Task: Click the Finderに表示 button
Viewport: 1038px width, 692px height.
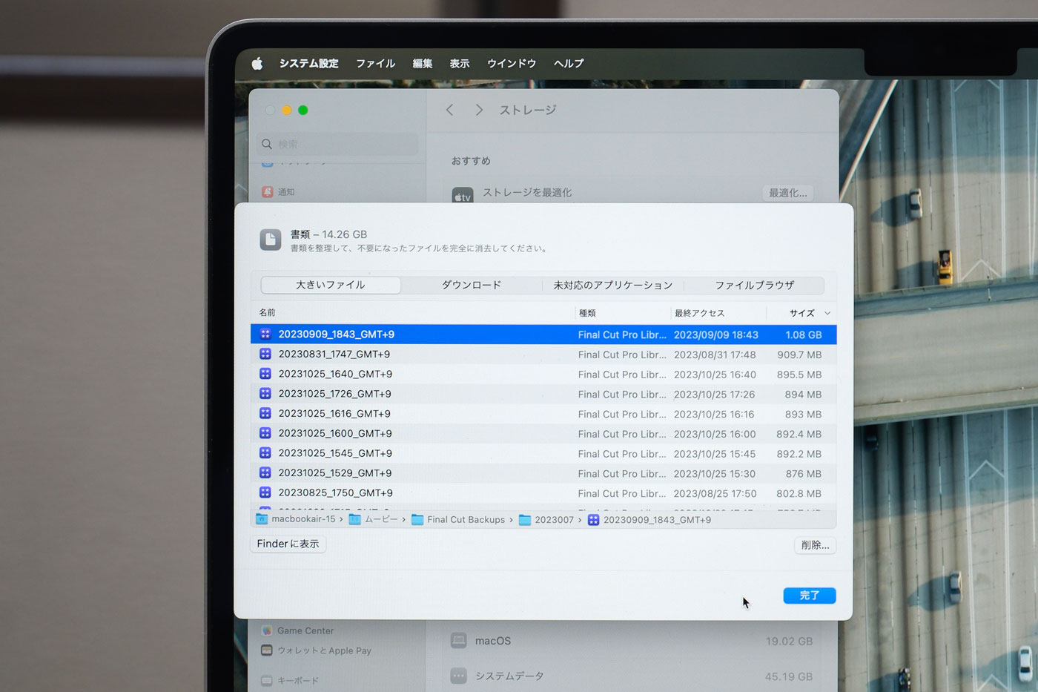Action: 288,544
